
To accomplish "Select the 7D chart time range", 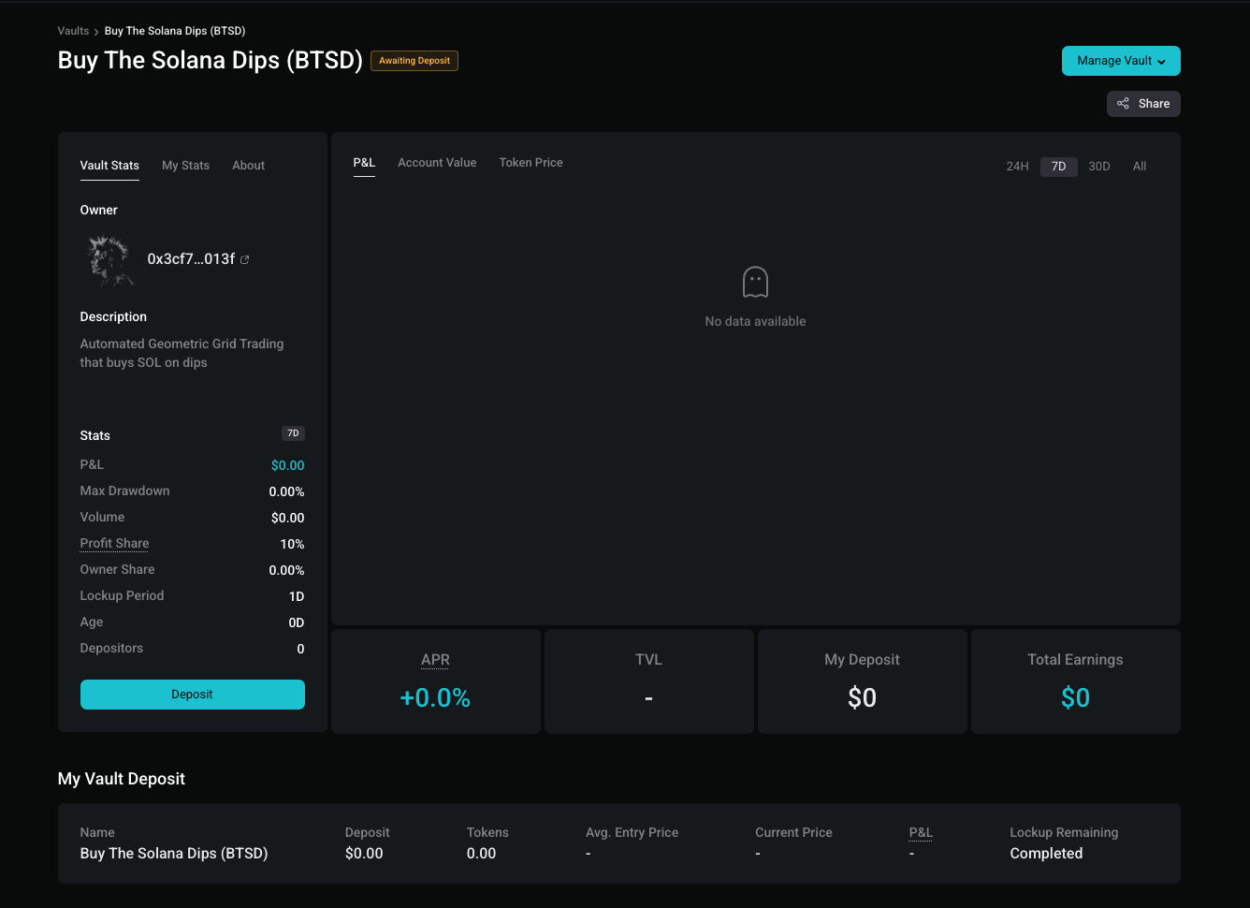I will click(1058, 167).
